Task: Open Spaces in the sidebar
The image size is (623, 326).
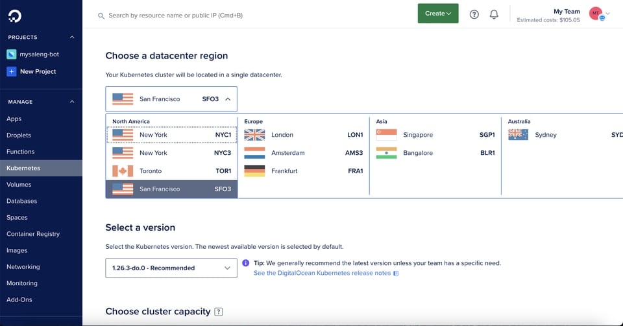Action: point(17,218)
